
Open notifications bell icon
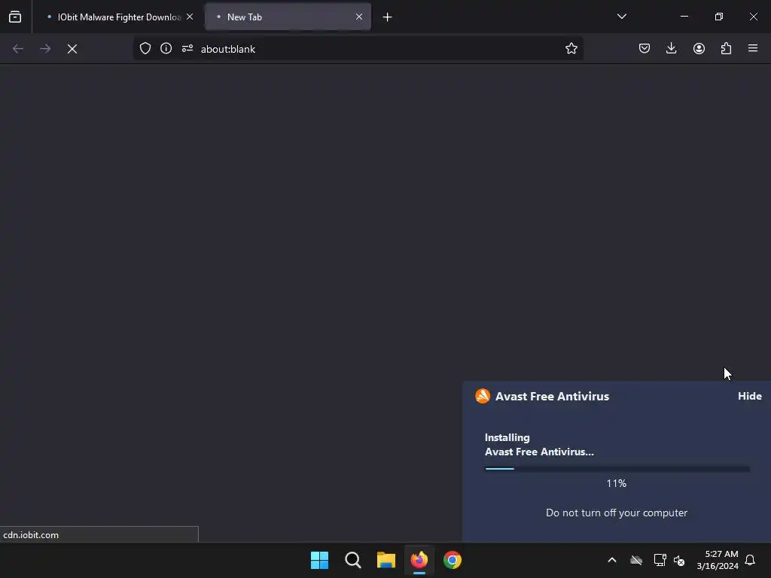tap(750, 560)
